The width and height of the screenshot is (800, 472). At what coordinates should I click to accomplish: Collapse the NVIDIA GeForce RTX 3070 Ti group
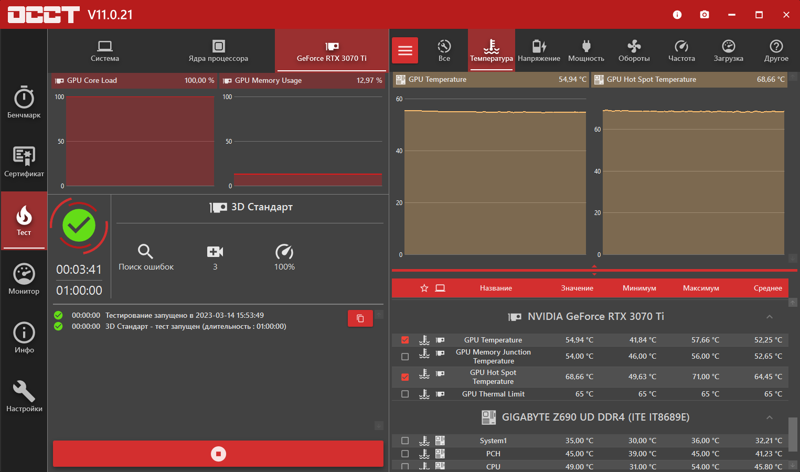pos(770,317)
